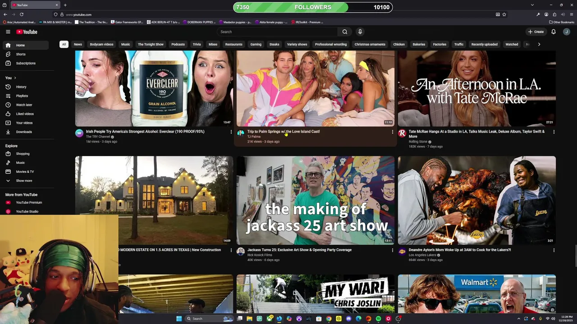The image size is (577, 324).
Task: Open Jackass Turns 25 title link
Action: tap(299, 250)
